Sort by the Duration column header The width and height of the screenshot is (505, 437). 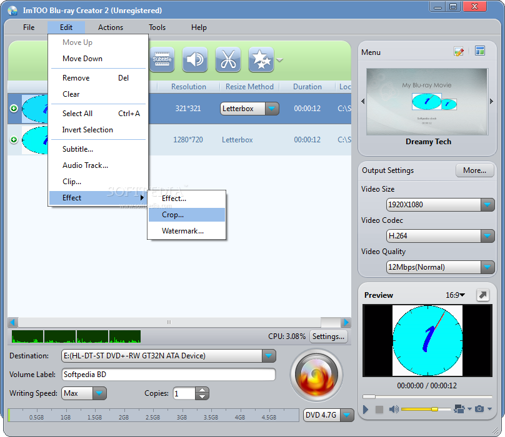click(307, 87)
